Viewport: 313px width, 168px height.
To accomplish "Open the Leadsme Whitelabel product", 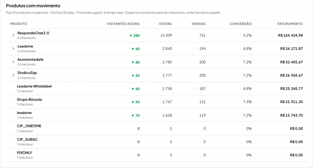I will 34,86.
